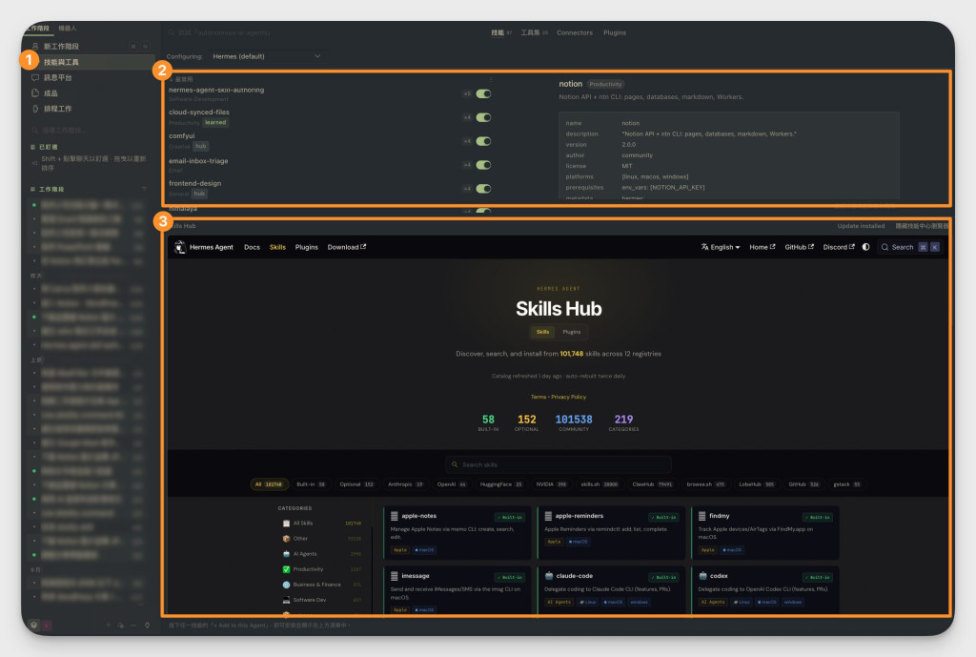Open the Download link in navbar
The image size is (976, 657).
347,247
